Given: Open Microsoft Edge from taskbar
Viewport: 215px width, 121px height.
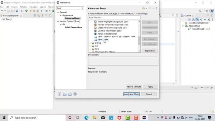Looking at the screenshot, I should 86,118.
